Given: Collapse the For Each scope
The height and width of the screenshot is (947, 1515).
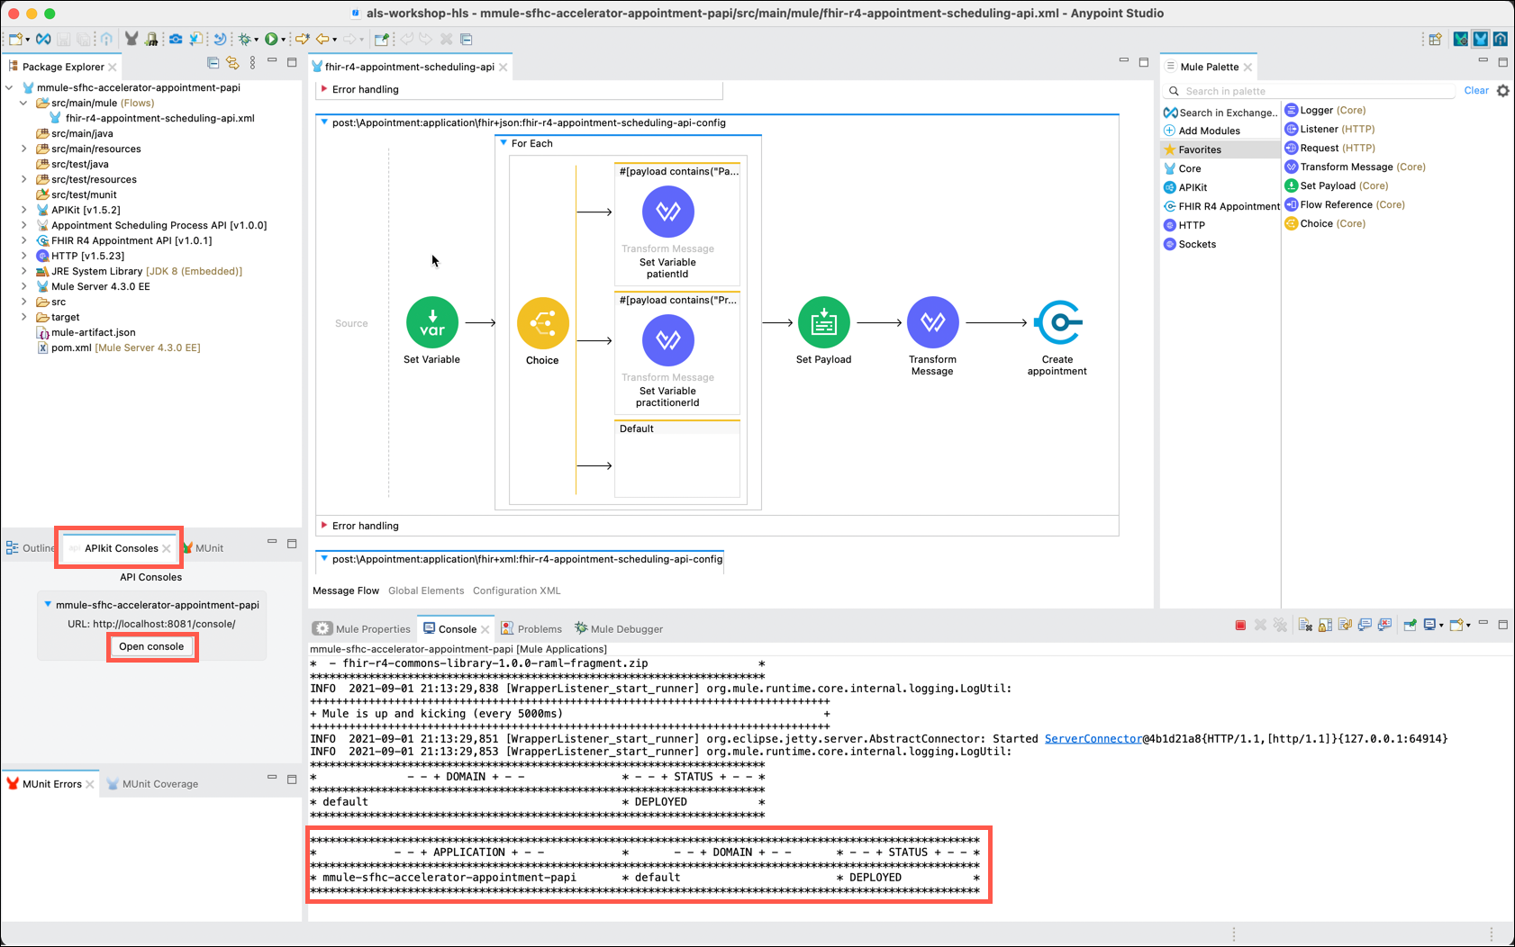Looking at the screenshot, I should (x=503, y=143).
